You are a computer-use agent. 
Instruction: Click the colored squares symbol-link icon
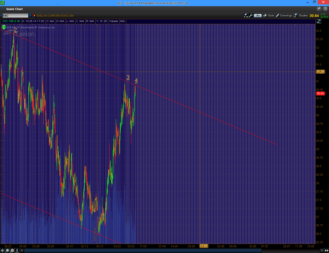coord(34,16)
